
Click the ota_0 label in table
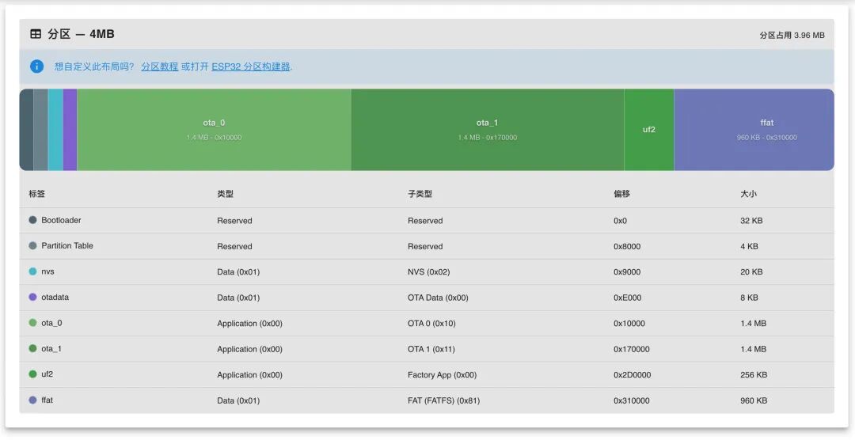[51, 323]
